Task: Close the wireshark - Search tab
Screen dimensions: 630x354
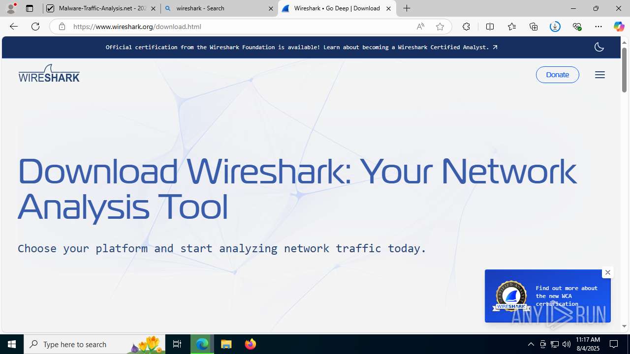Action: click(x=271, y=8)
